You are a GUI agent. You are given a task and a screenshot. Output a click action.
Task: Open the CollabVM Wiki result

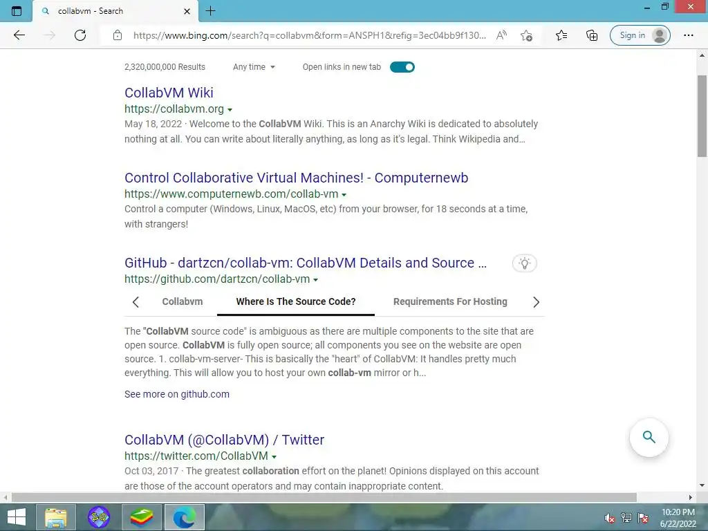pyautogui.click(x=169, y=93)
